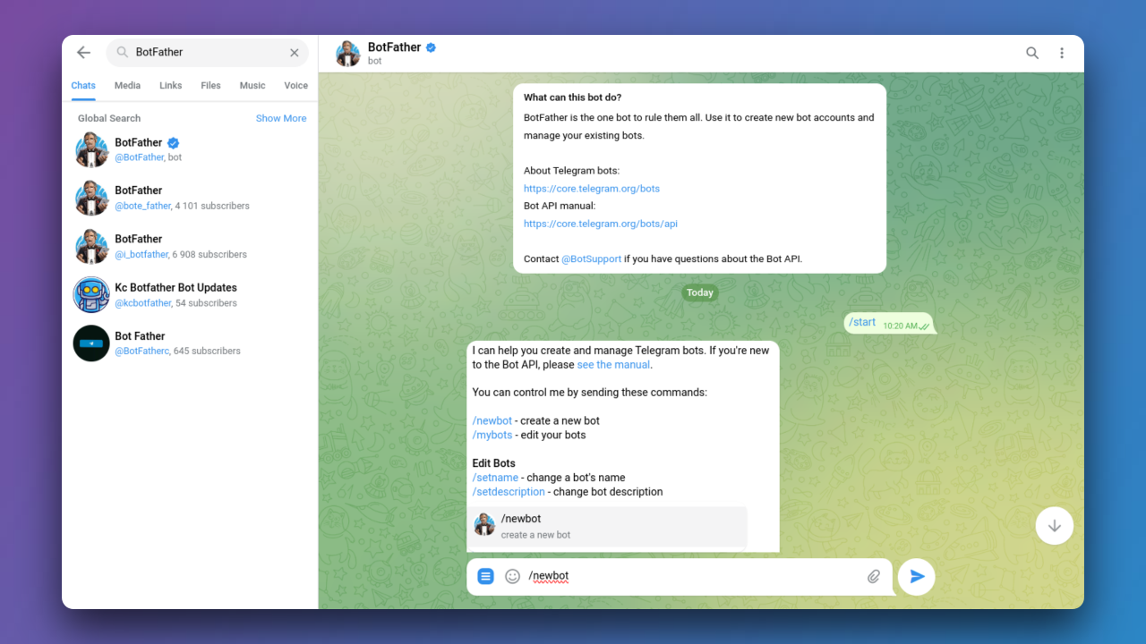Open the emoji picker smiley icon
Viewport: 1146px width, 644px height.
[x=512, y=577]
